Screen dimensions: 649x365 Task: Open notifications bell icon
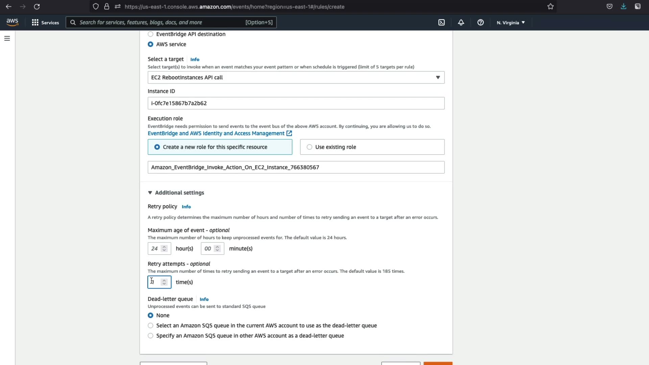pyautogui.click(x=461, y=22)
